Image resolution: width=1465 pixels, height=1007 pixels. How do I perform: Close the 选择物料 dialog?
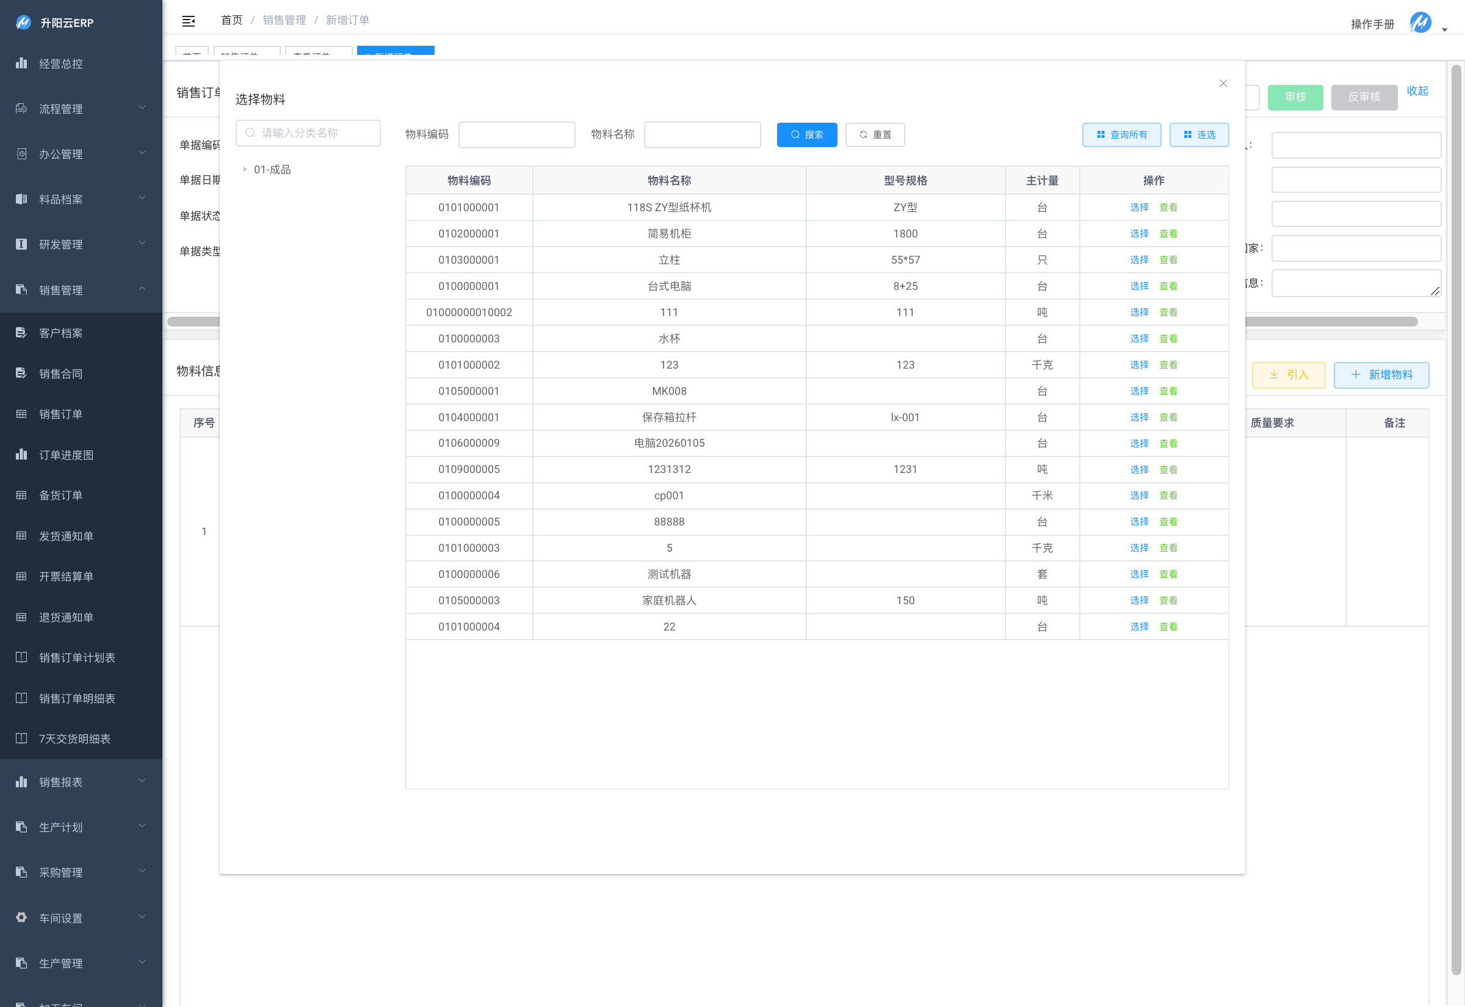pyautogui.click(x=1223, y=83)
